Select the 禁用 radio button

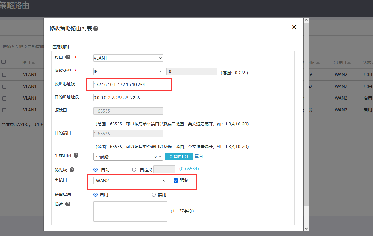pyautogui.click(x=154, y=195)
